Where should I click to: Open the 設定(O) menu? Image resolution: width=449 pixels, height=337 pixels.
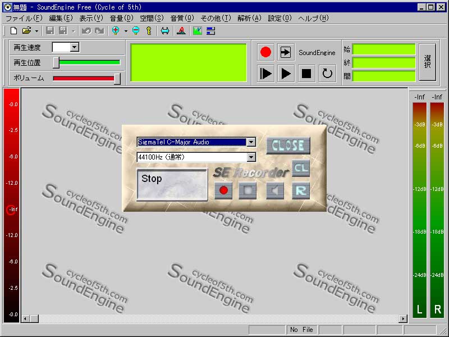(280, 19)
